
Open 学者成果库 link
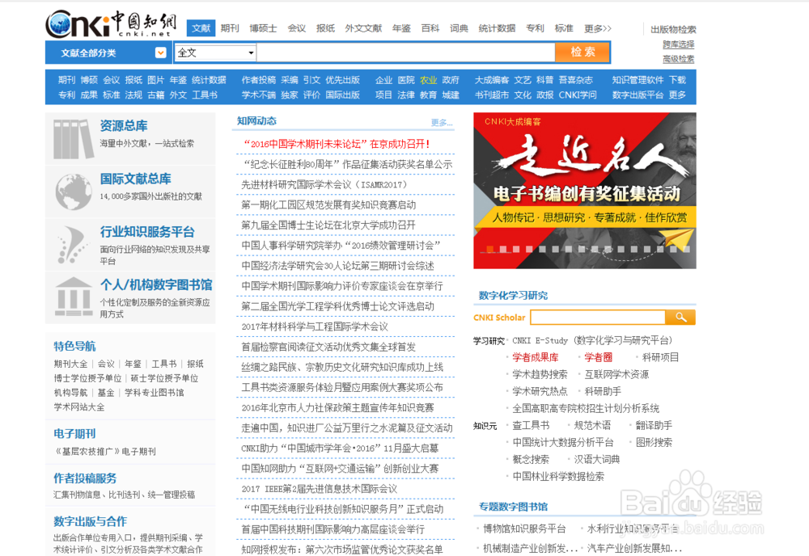tap(535, 357)
